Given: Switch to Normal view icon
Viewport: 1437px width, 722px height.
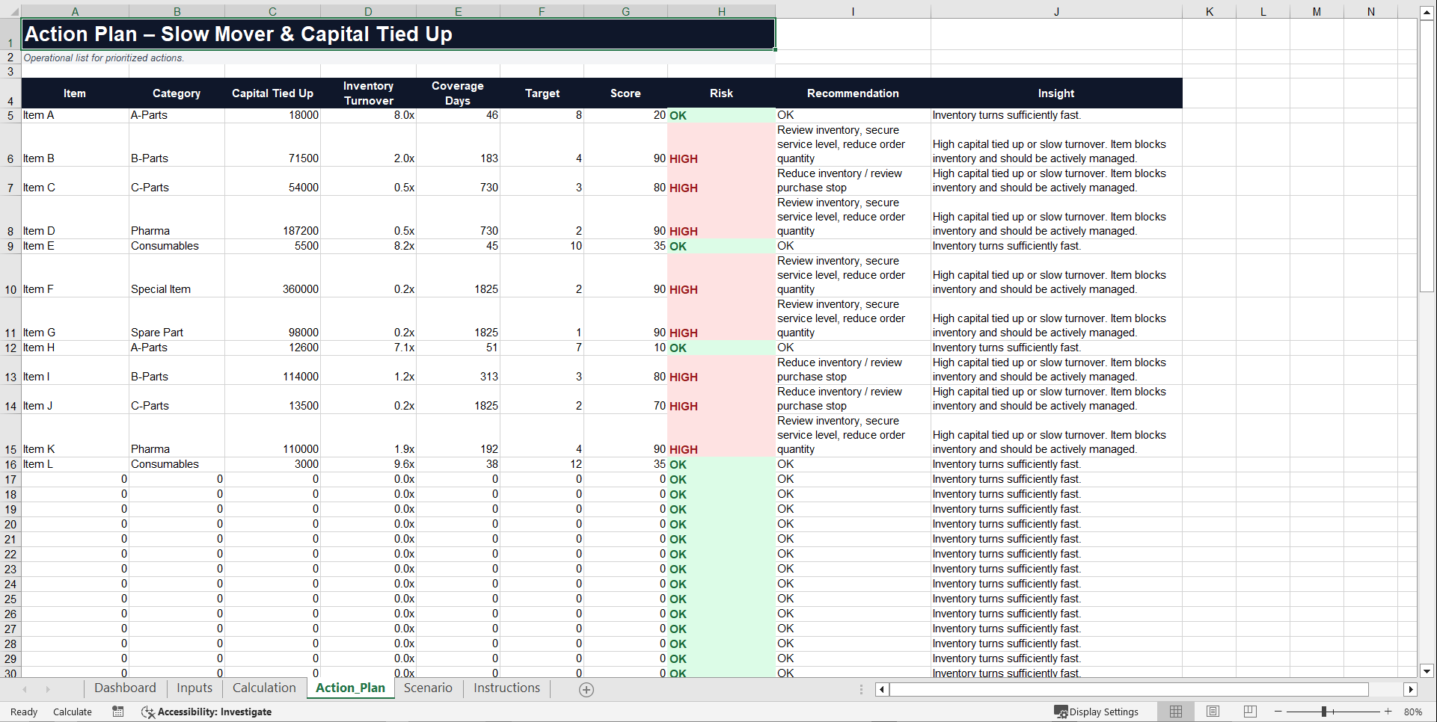Looking at the screenshot, I should [x=1176, y=712].
